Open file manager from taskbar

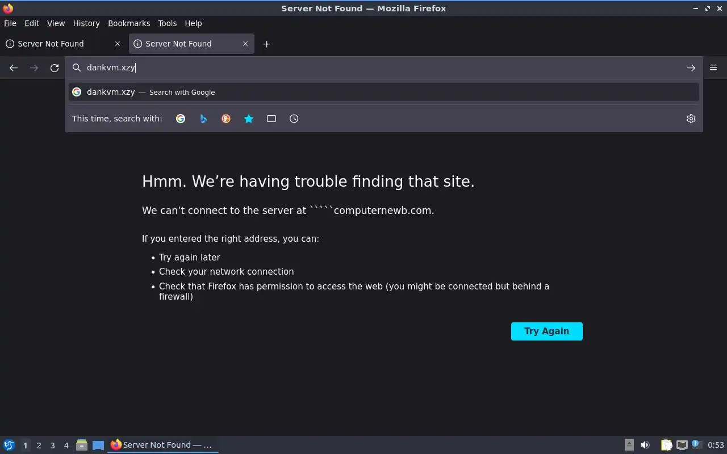click(81, 445)
